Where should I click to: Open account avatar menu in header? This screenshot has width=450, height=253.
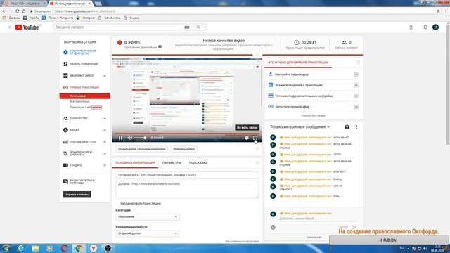coord(435,27)
